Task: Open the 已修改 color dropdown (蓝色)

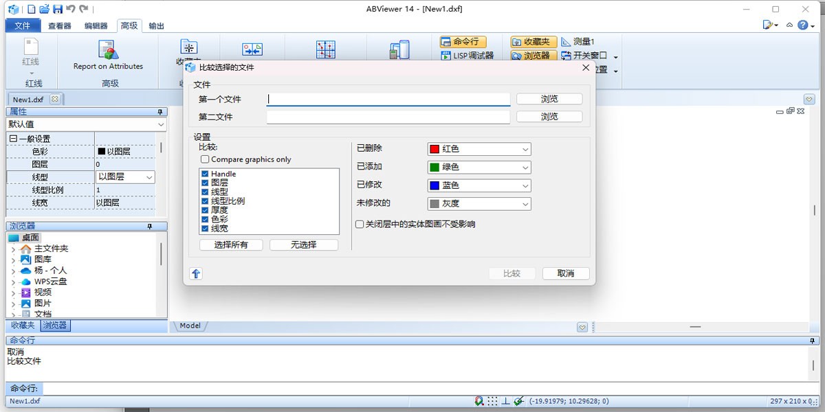Action: point(479,185)
